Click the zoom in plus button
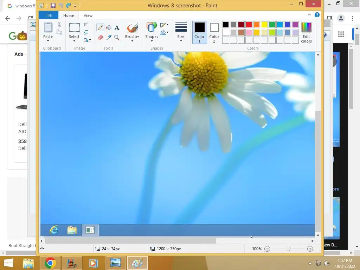 coord(310,249)
